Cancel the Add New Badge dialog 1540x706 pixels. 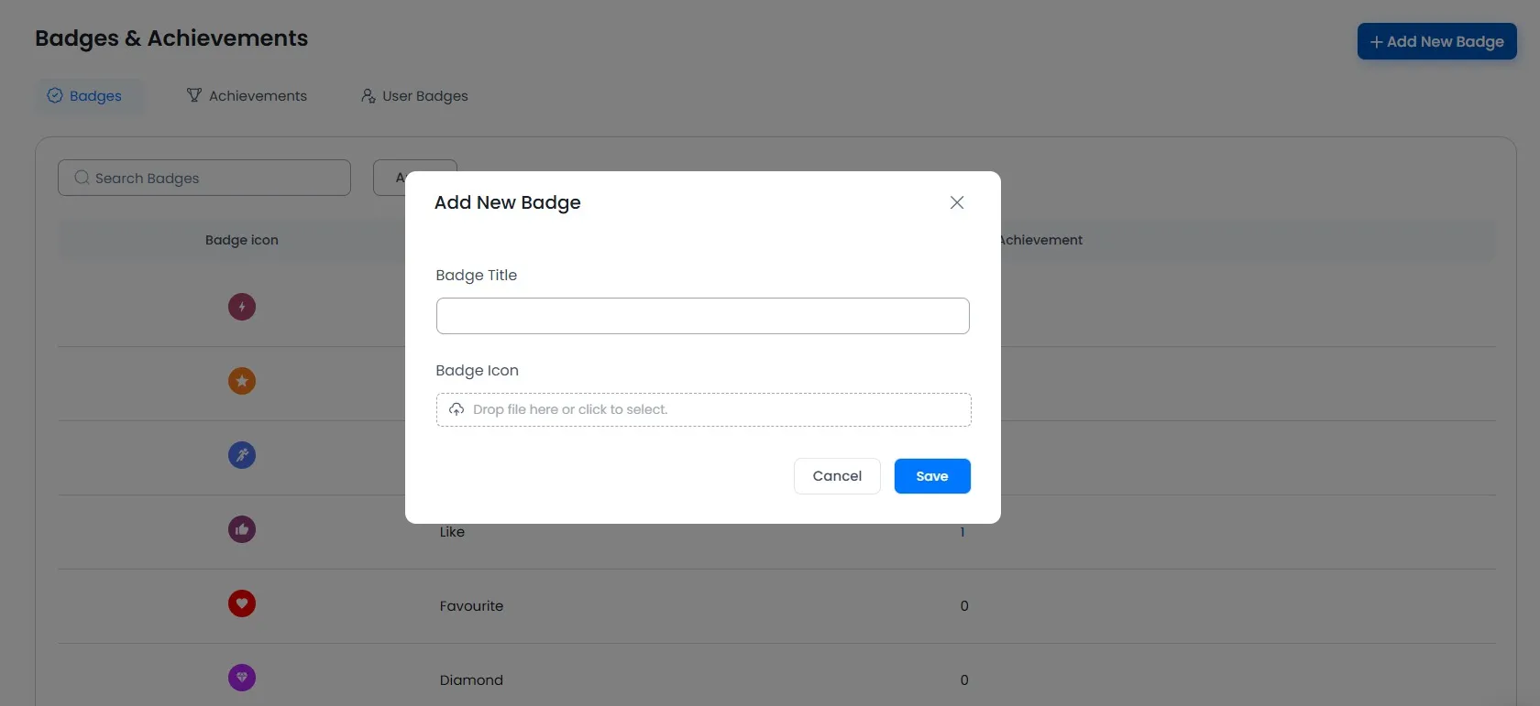click(x=836, y=475)
